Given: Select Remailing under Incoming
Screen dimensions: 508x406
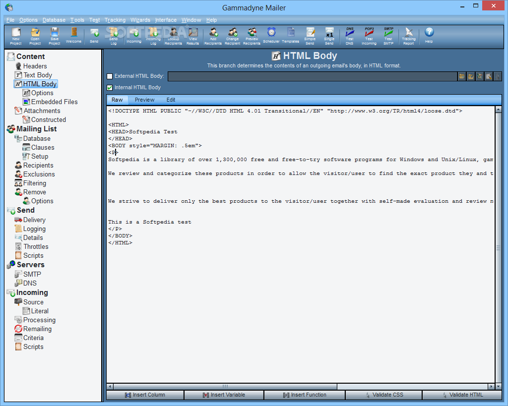Looking at the screenshot, I should 33,329.
